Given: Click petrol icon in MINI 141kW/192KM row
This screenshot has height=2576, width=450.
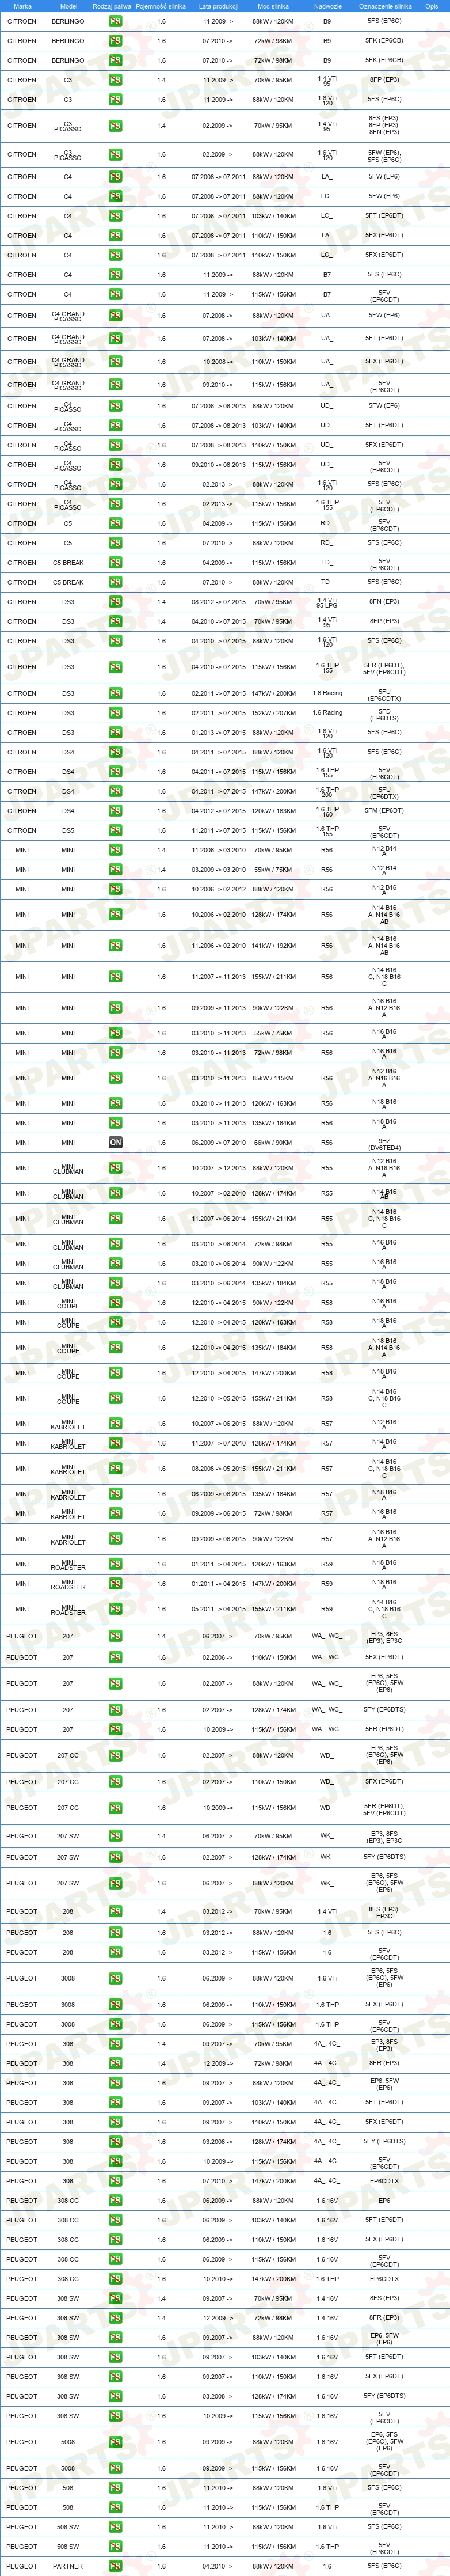Looking at the screenshot, I should tap(116, 946).
